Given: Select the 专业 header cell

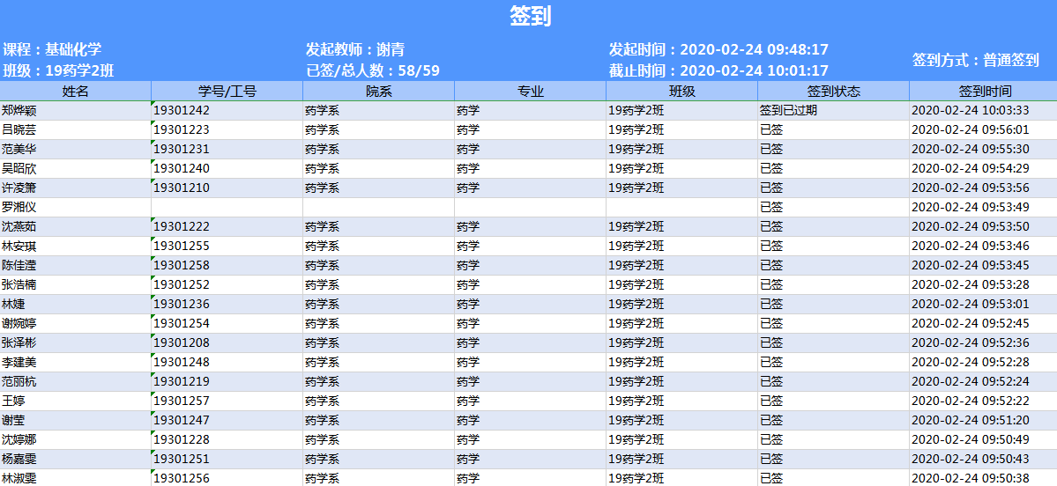Looking at the screenshot, I should 530,92.
